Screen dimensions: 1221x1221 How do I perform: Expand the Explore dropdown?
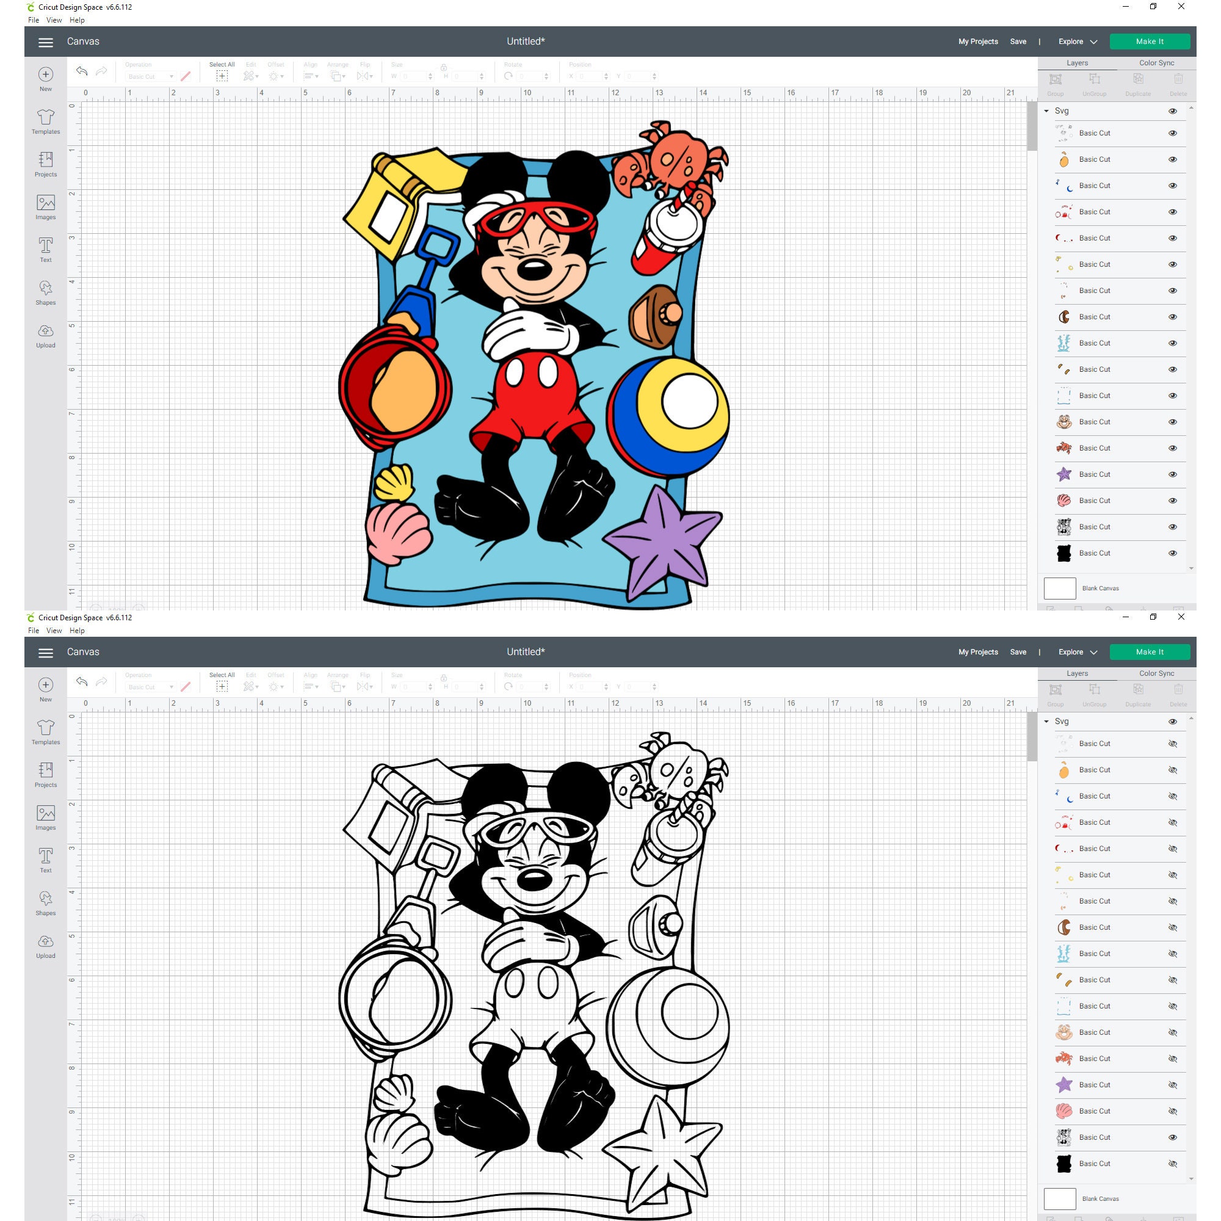[1076, 41]
